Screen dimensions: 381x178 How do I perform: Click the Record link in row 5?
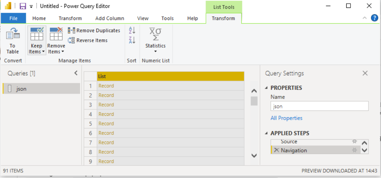point(106,124)
